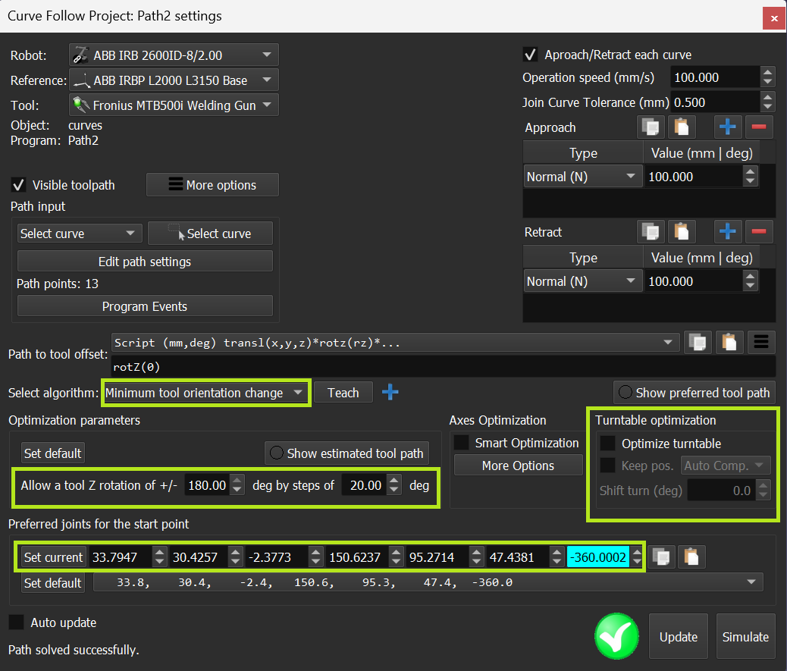Image resolution: width=787 pixels, height=671 pixels.
Task: Click the paste icon in Approach section
Action: (x=682, y=127)
